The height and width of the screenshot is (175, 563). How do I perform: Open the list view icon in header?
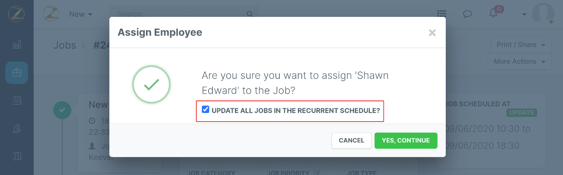(x=442, y=14)
